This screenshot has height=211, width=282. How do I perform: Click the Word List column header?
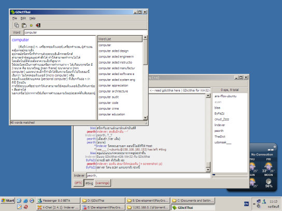120,39
